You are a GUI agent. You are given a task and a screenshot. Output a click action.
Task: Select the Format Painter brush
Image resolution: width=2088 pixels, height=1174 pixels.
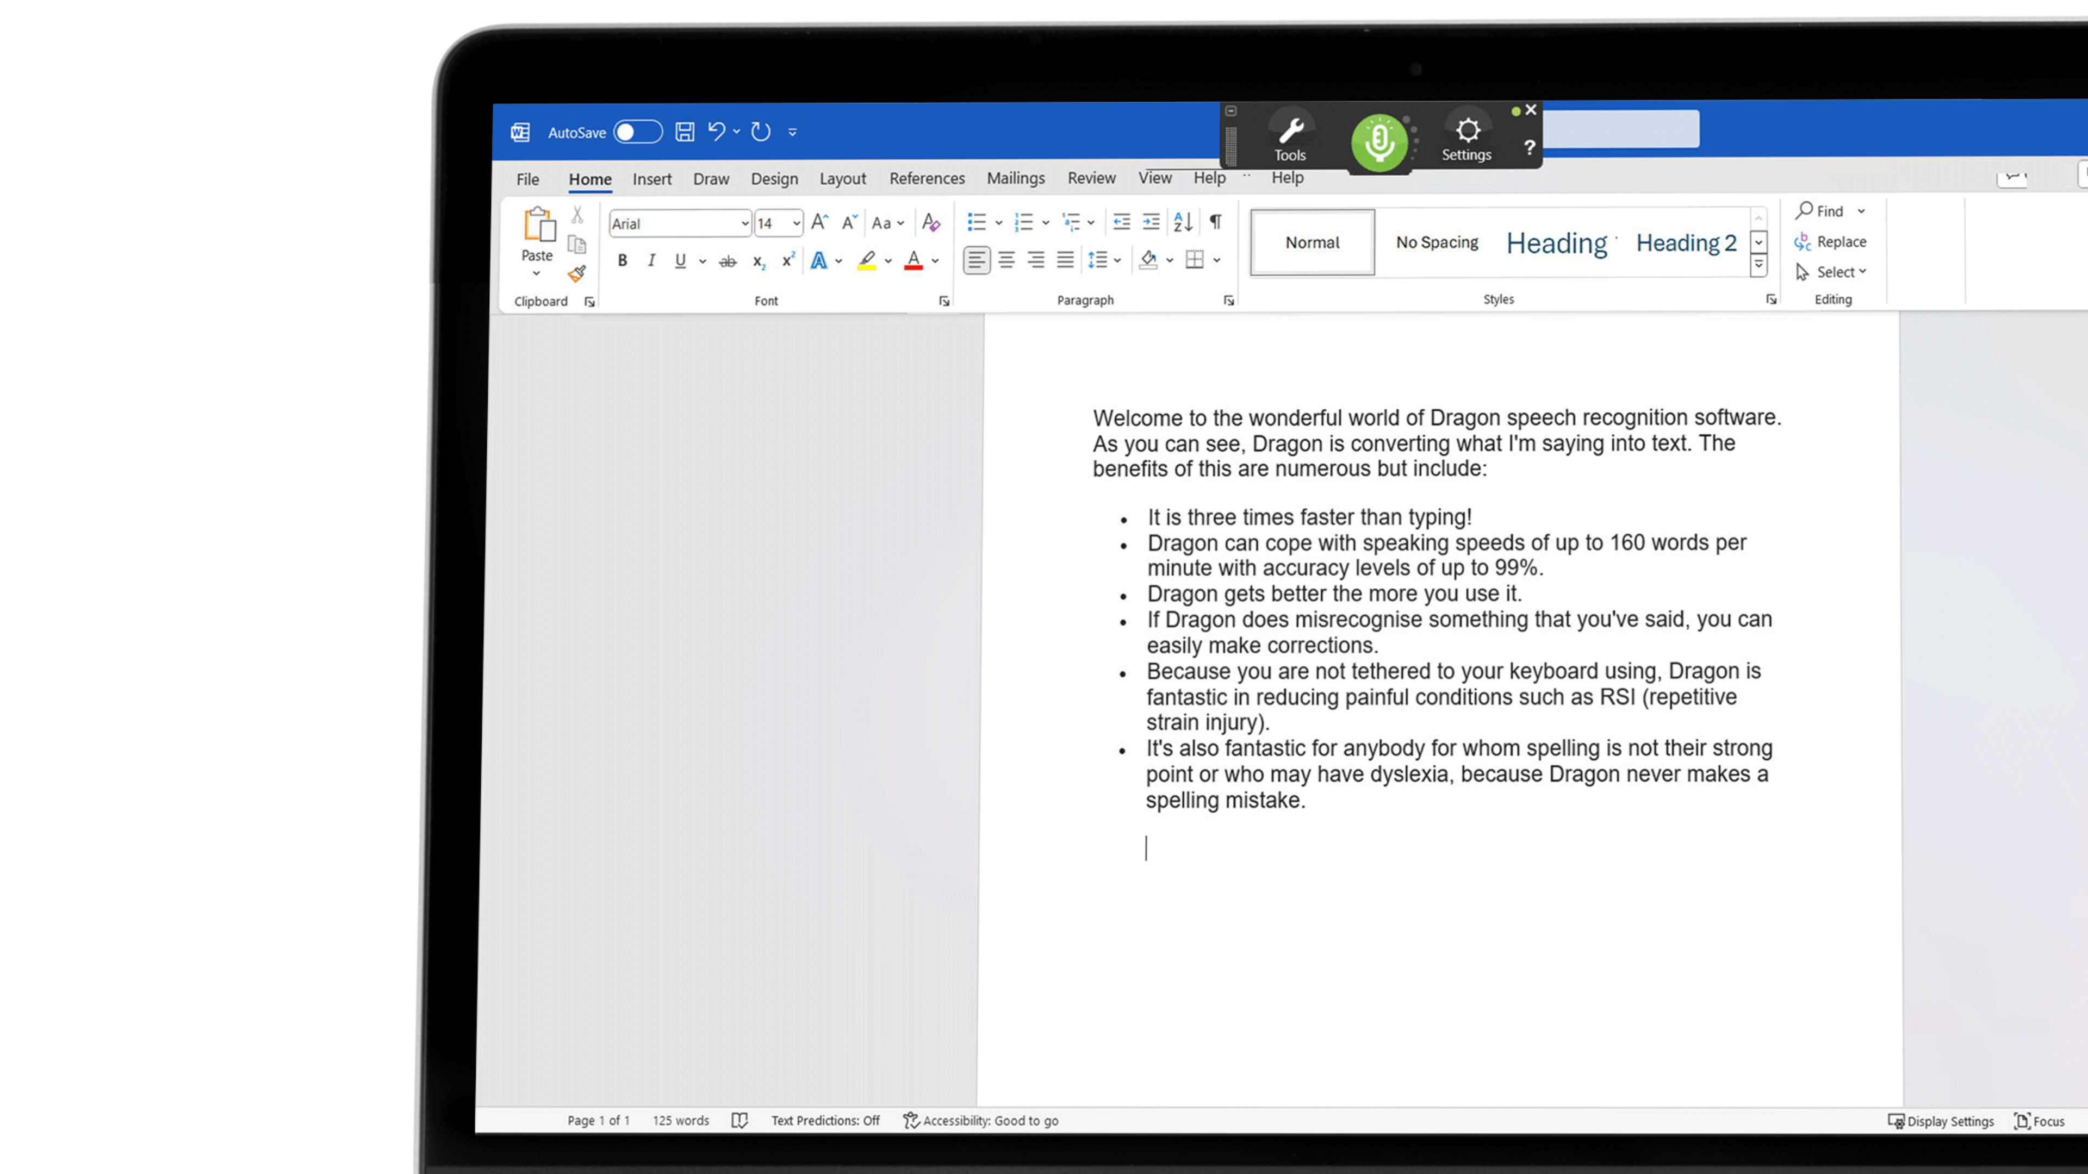coord(577,274)
